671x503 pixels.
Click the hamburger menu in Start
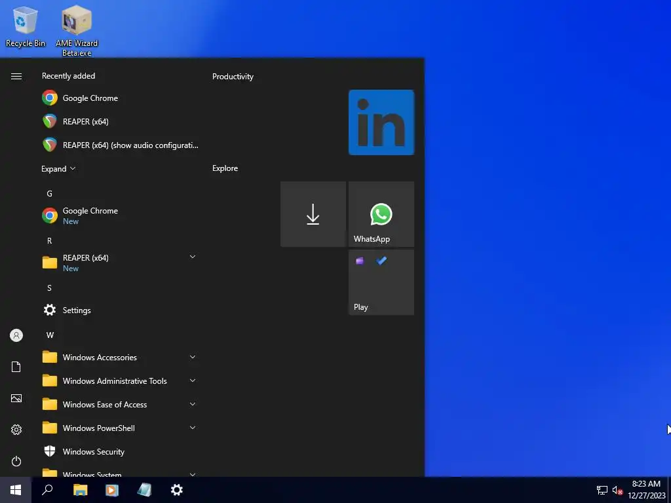(16, 76)
